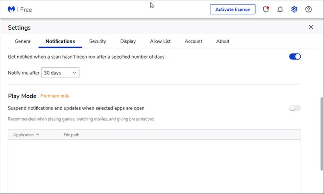Click the Premium only link
The width and height of the screenshot is (324, 194).
[x=55, y=96]
